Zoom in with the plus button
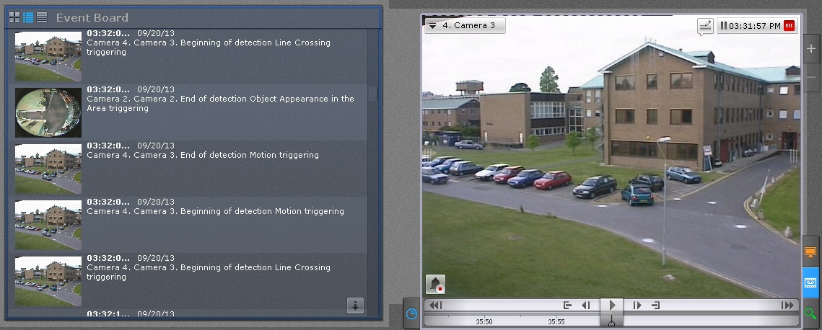The image size is (822, 330). [811, 49]
